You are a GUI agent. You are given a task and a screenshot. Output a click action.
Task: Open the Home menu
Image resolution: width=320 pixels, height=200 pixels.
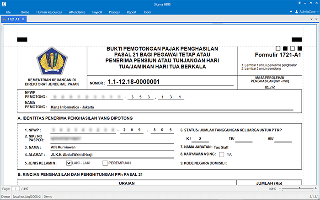pos(25,12)
